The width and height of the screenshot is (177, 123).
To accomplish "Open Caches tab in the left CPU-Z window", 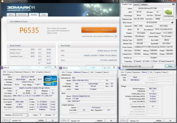I will point(11,72).
